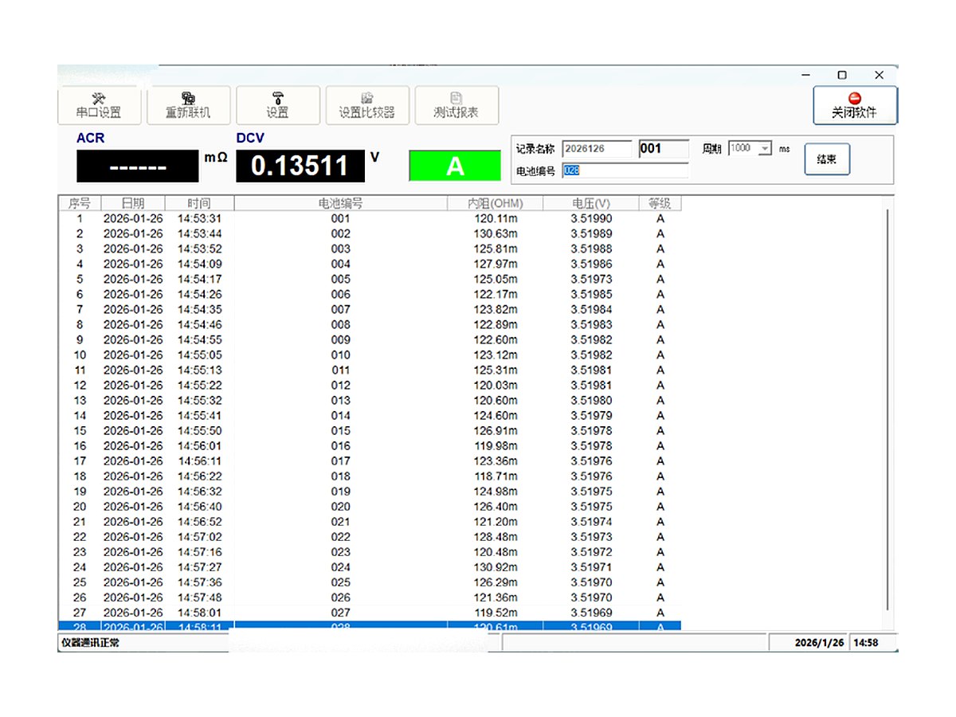The width and height of the screenshot is (956, 717).
Task: Focus the bold 001 field beside record name
Action: click(x=664, y=148)
